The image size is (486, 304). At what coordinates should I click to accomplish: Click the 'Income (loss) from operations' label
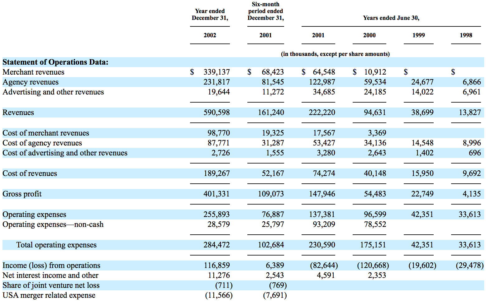51,265
